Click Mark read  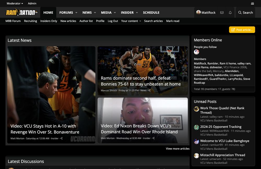tap(173, 21)
